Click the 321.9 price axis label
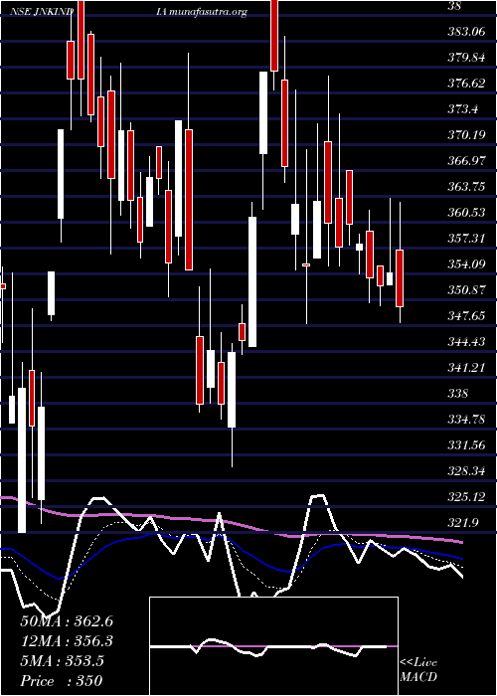Image resolution: width=497 pixels, height=696 pixels. pos(462,522)
